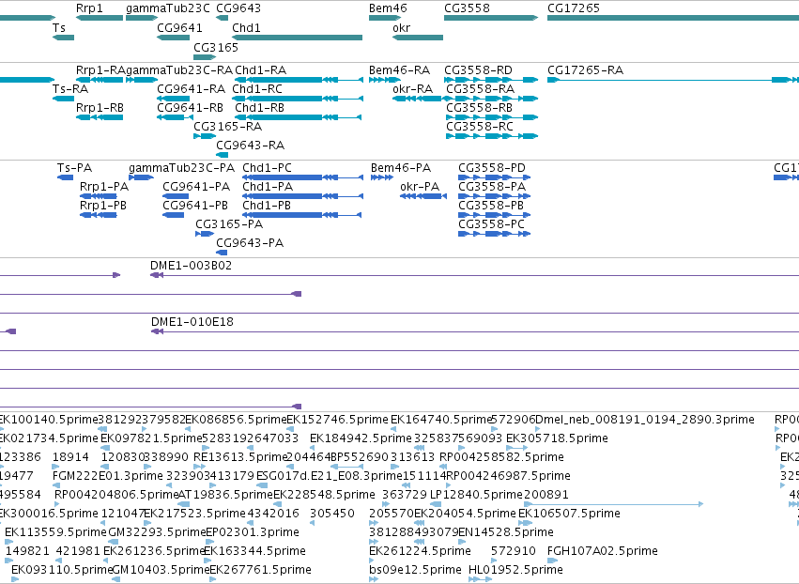
Task: Open the Chd1-PB protein label
Action: [x=267, y=206]
